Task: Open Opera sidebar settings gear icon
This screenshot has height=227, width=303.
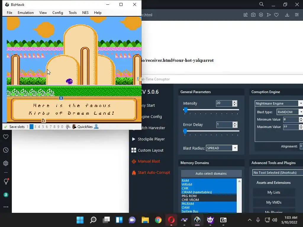Action: 6,163
